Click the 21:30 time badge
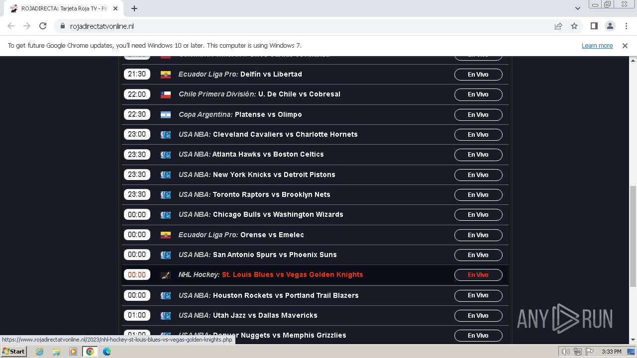Viewport: 637px width, 358px height. pyautogui.click(x=137, y=74)
